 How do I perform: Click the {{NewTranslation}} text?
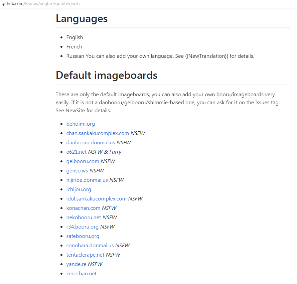click(x=207, y=56)
